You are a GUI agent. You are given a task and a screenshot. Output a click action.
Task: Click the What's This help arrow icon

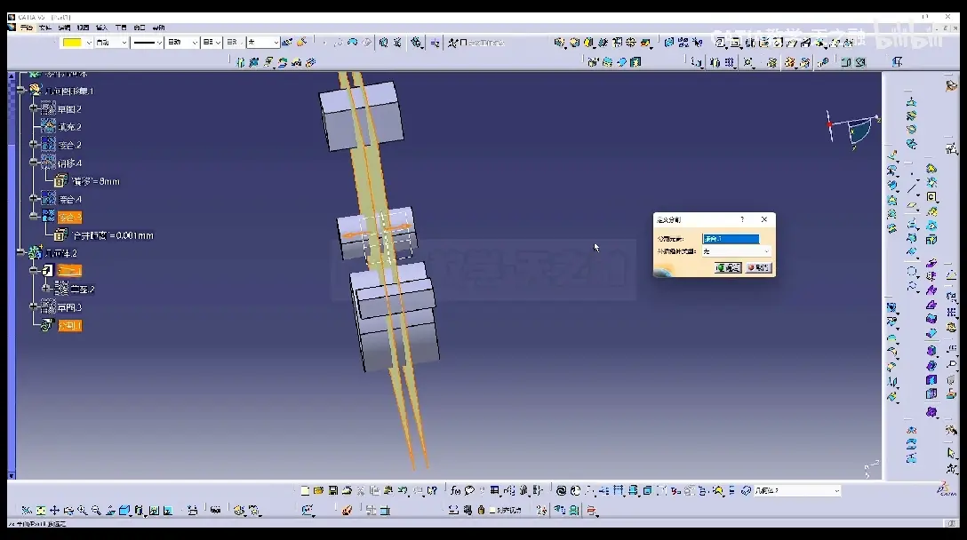pyautogui.click(x=432, y=490)
